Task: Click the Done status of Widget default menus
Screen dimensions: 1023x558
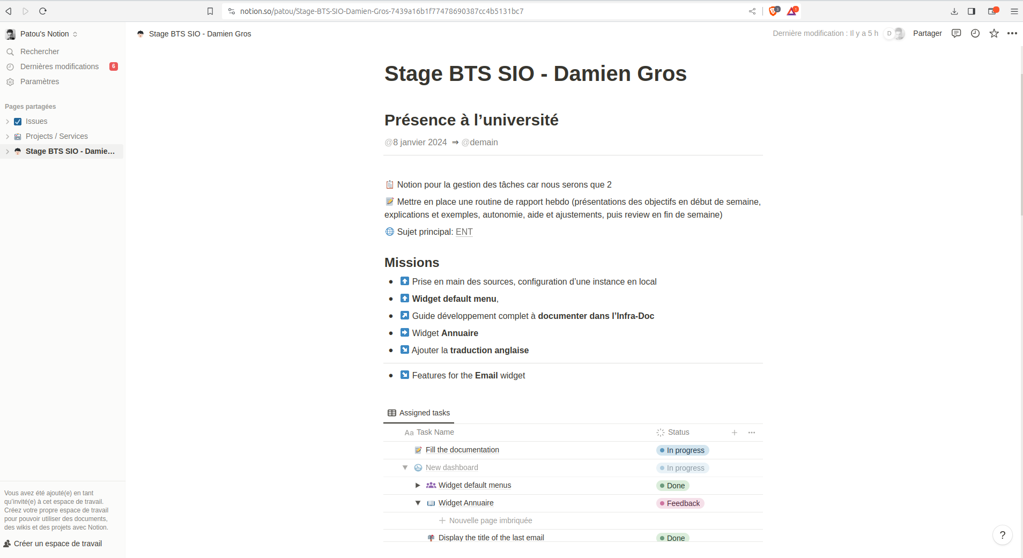Action: coord(673,486)
